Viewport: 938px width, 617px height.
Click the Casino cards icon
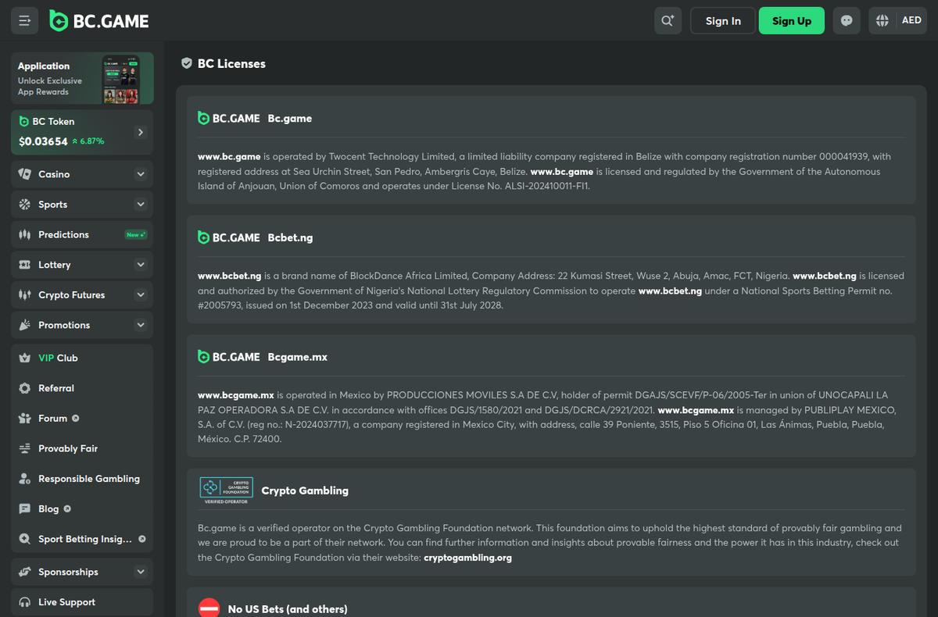tap(24, 174)
